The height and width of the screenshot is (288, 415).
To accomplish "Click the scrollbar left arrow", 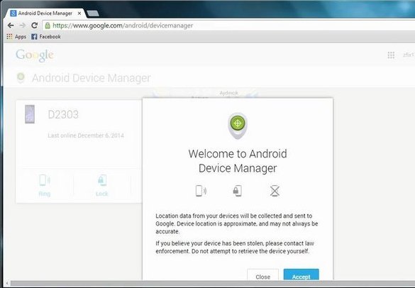I will point(7,284).
